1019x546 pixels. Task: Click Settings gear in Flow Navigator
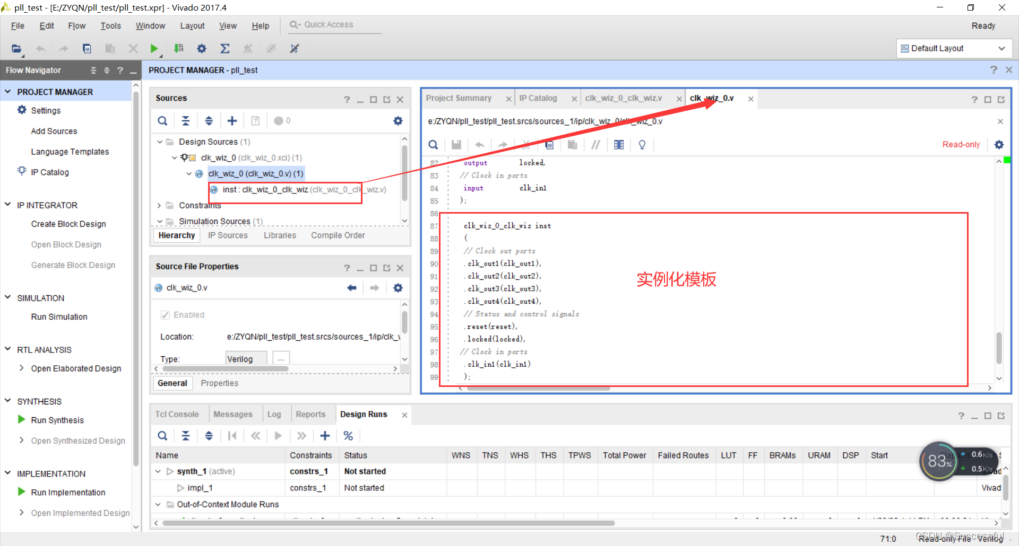click(22, 110)
